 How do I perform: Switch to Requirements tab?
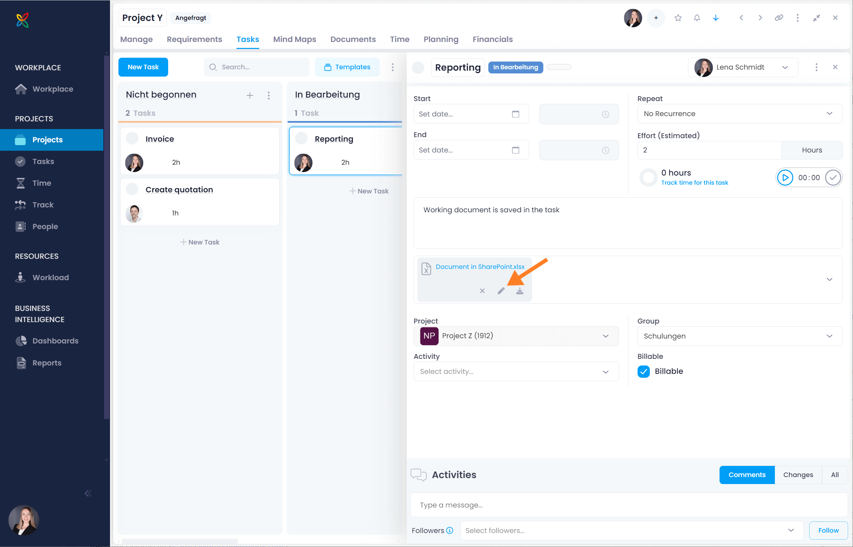194,40
